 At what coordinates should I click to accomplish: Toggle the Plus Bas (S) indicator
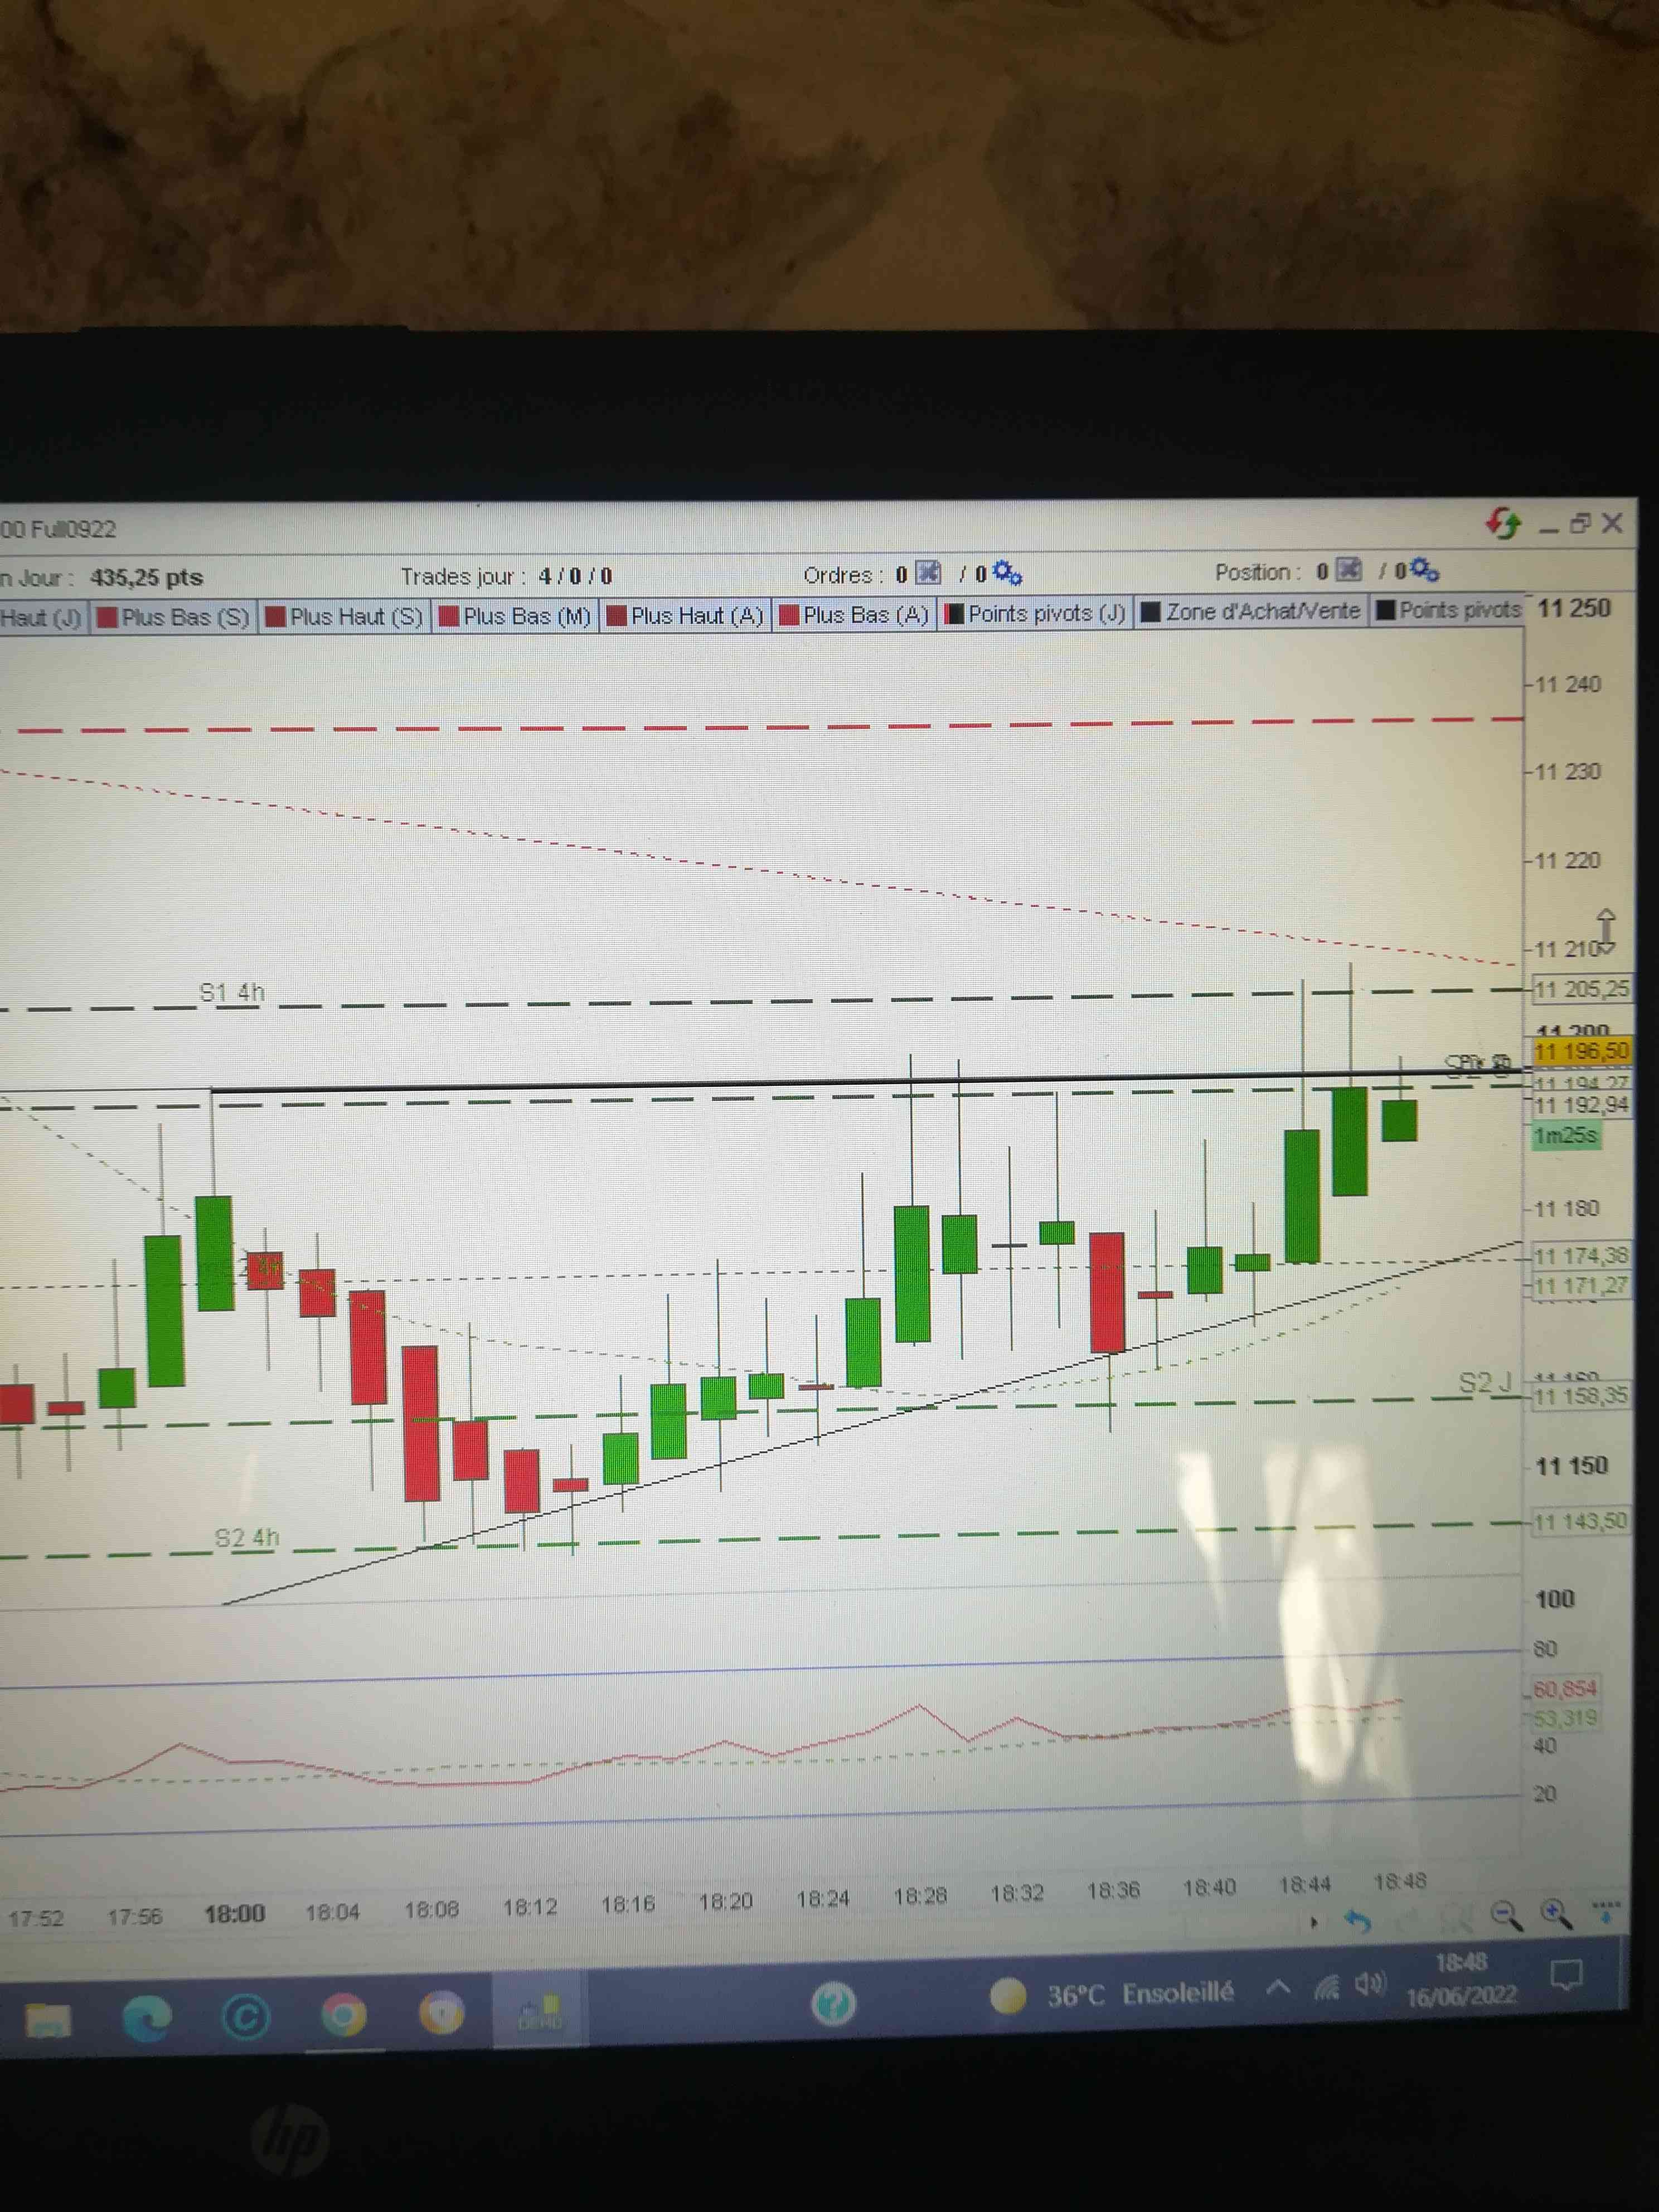click(x=174, y=617)
